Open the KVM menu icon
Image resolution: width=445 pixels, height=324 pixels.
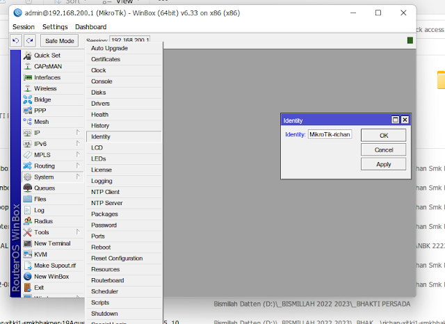point(28,254)
